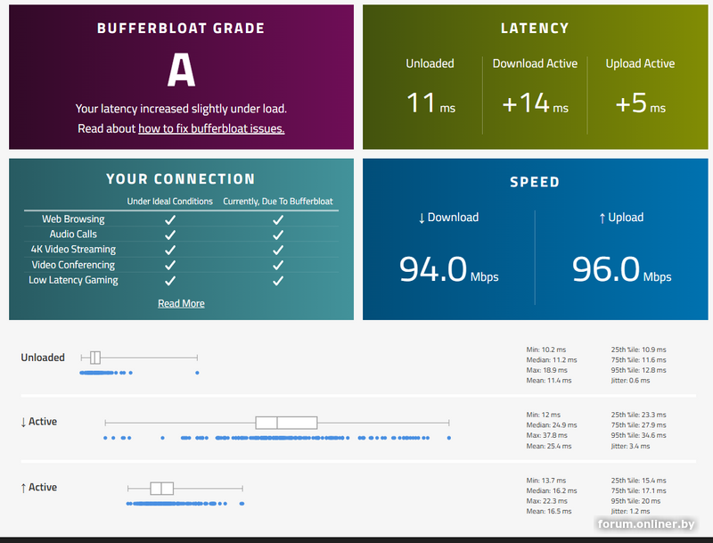
Task: Click download Active Max: 37.8 ms stat
Action: 546,435
